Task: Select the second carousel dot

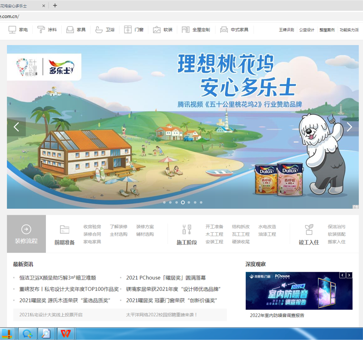Action: click(170, 202)
